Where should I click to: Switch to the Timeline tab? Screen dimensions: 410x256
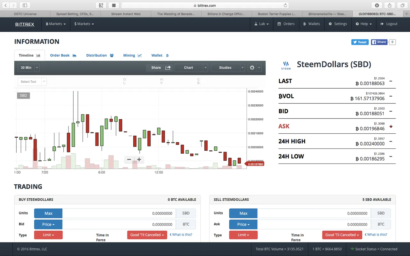[29, 55]
